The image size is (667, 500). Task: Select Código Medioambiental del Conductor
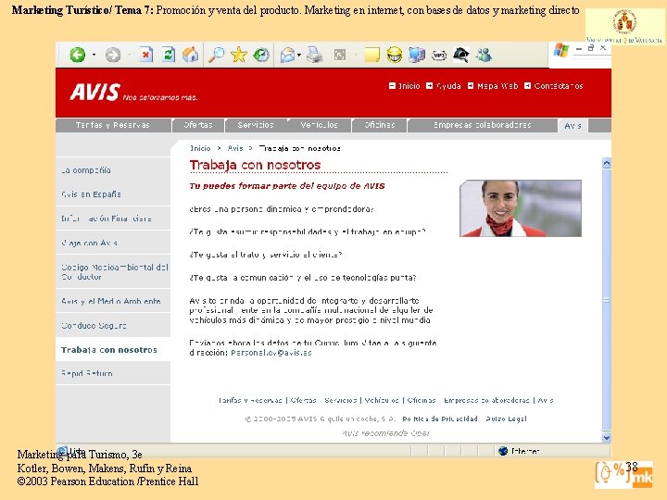[113, 271]
